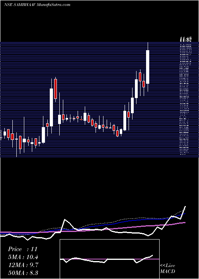This screenshot has width=199, height=279.
Task: Click the NSE SAMBHAAV MunafaSutra.com chart title
Action: [x=37, y=5]
